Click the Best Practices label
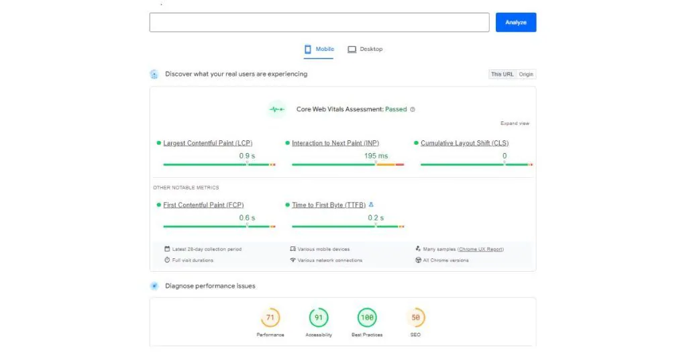Image resolution: width=687 pixels, height=361 pixels. (367, 335)
